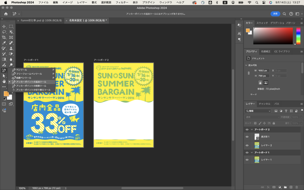
Task: Open the layer style fx icon
Action: (268, 187)
